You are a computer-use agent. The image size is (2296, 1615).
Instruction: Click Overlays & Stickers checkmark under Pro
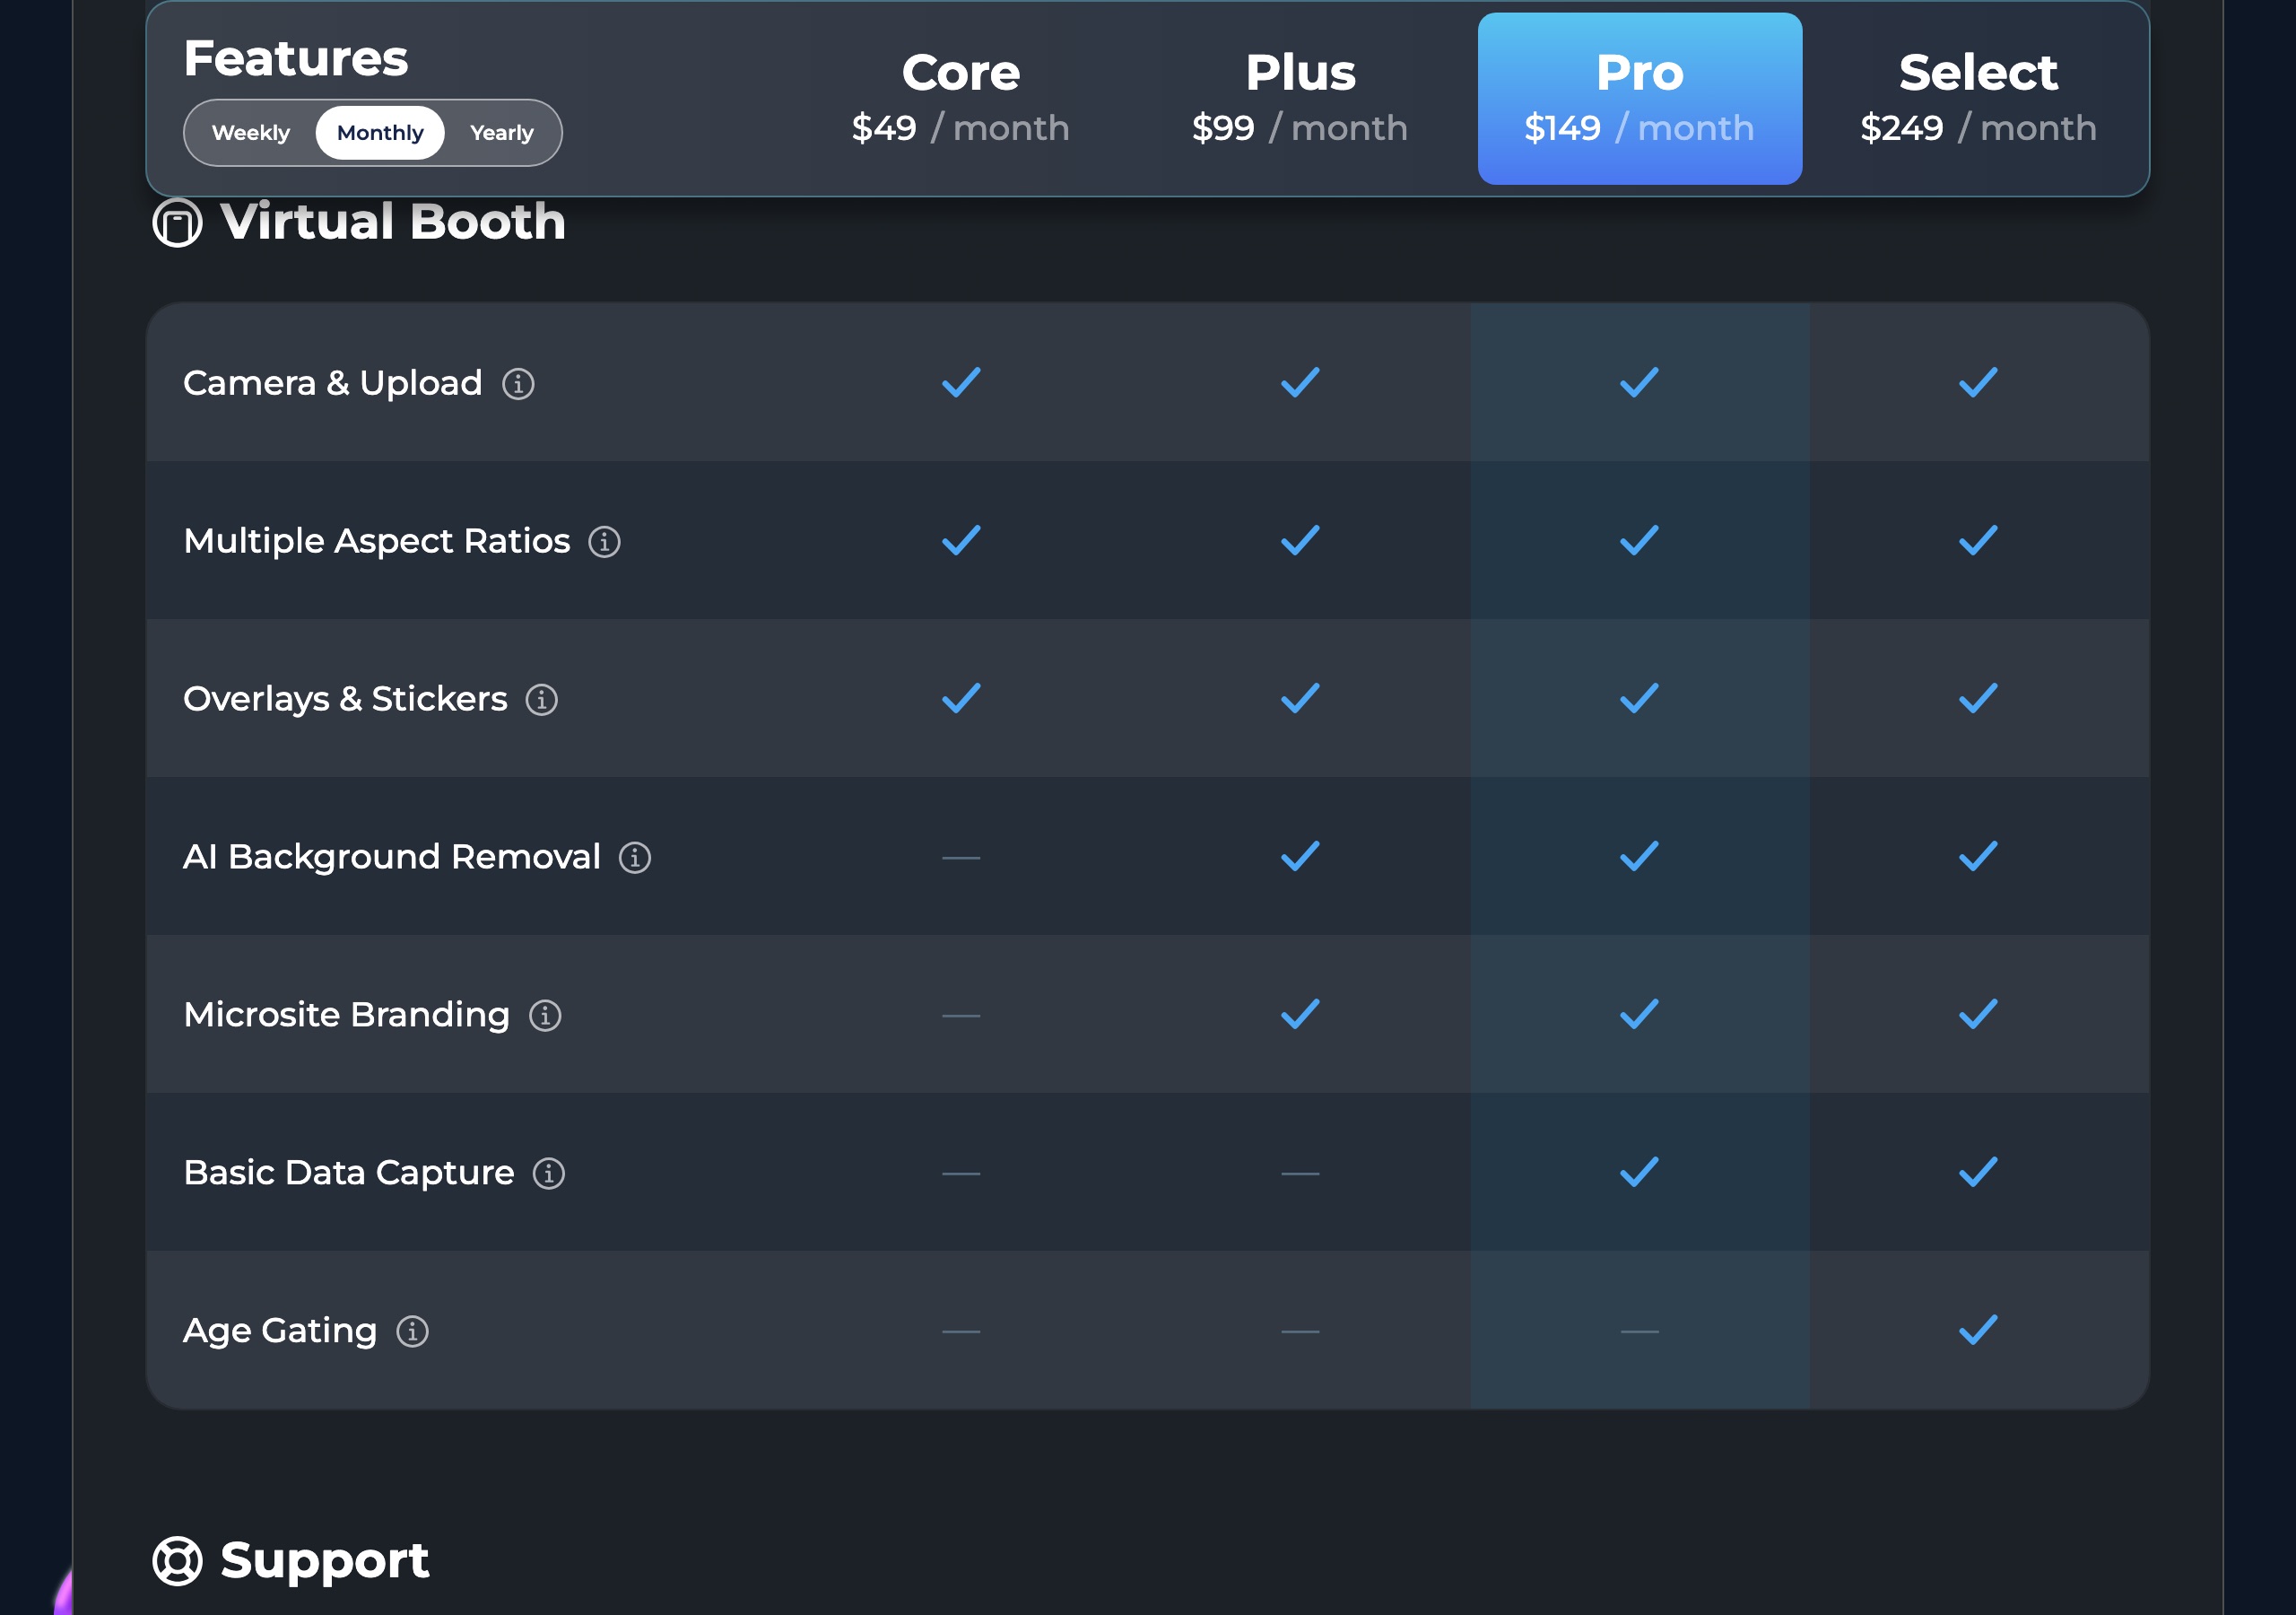click(x=1640, y=698)
